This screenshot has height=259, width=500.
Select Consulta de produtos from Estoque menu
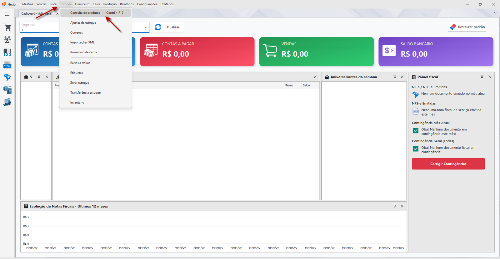coord(96,13)
